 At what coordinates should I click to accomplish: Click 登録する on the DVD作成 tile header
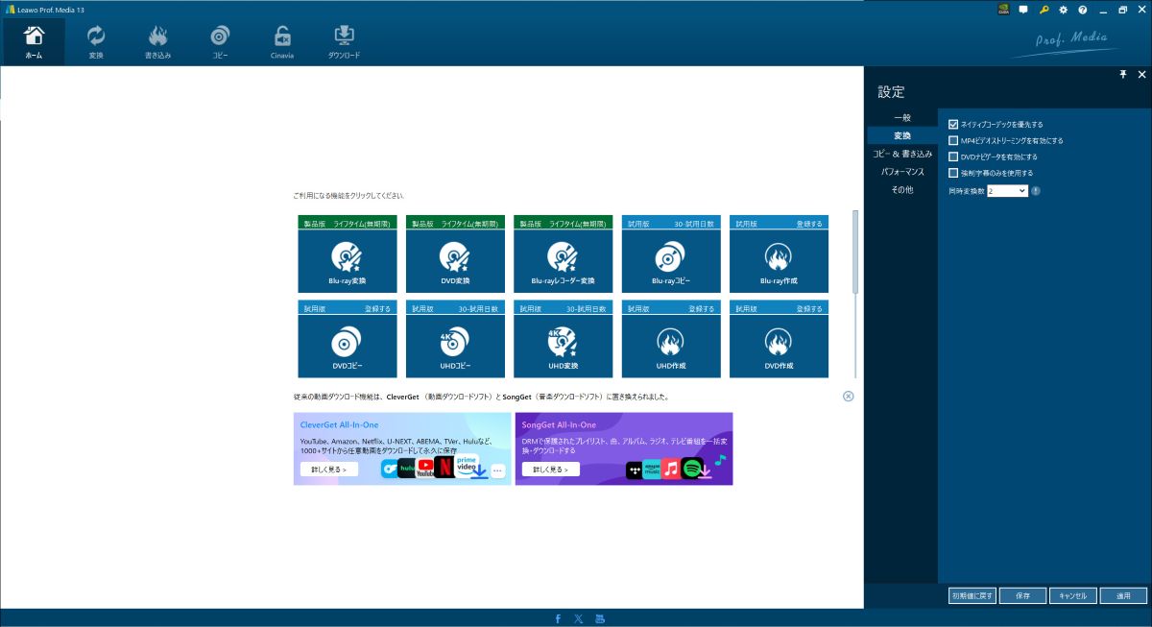809,308
